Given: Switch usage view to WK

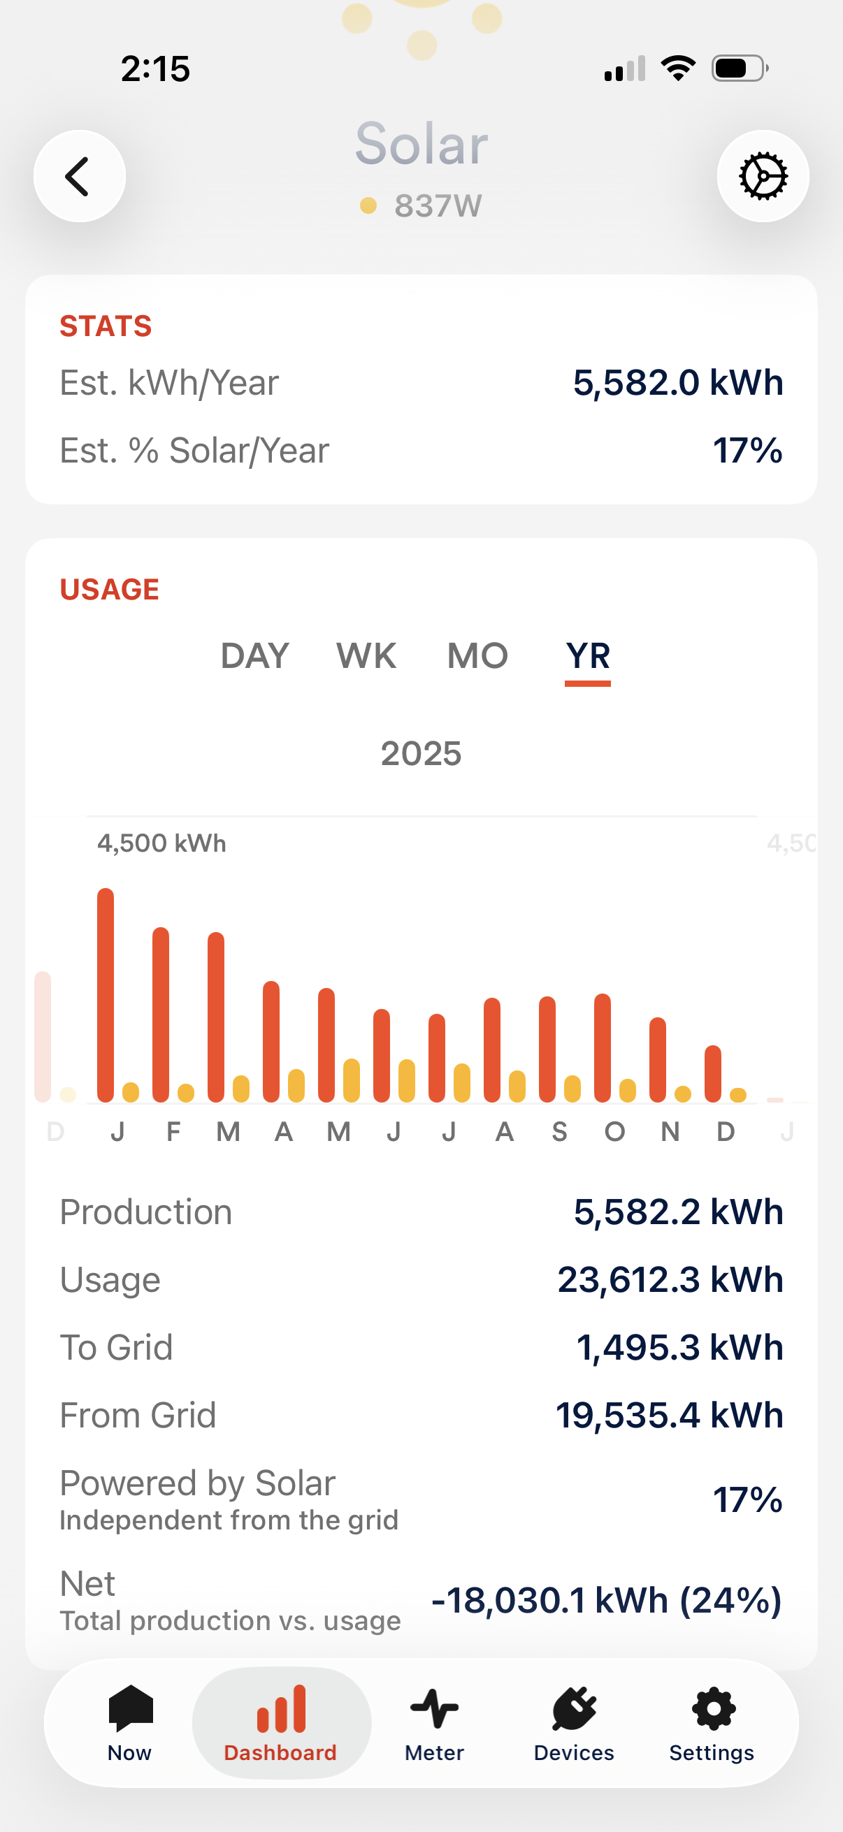Looking at the screenshot, I should point(366,655).
